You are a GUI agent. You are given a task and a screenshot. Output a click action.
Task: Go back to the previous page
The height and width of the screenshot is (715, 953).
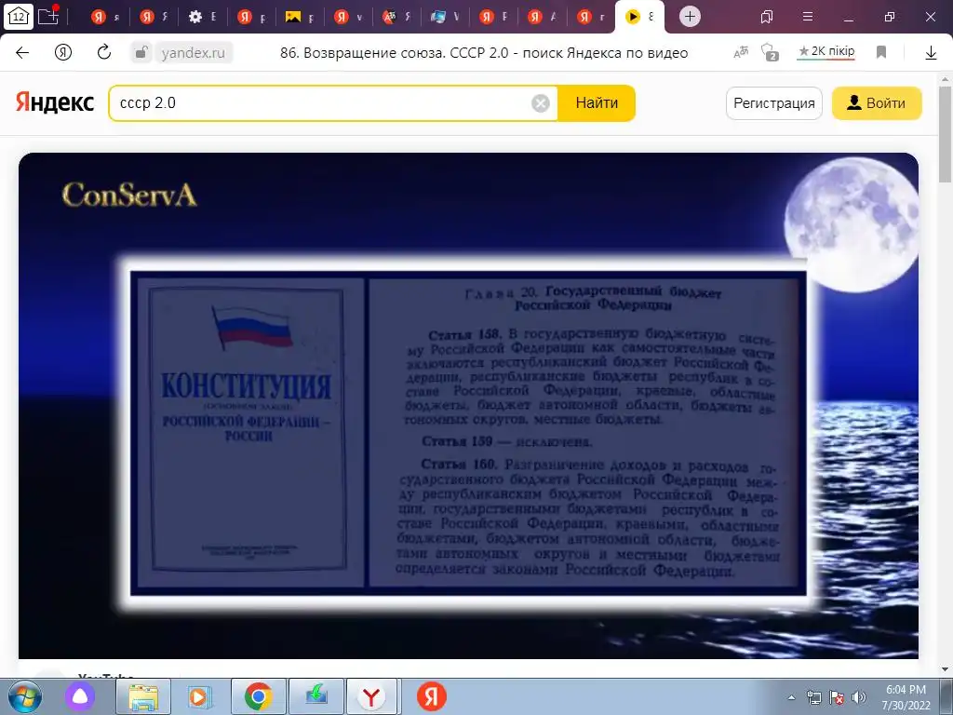coord(22,53)
